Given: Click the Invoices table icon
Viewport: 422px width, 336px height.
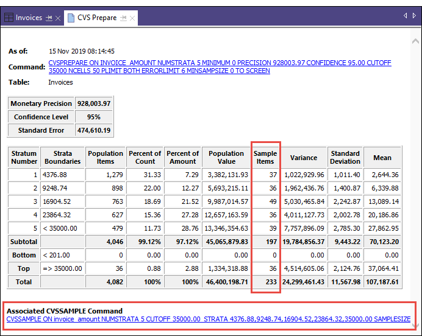Looking at the screenshot, I should 9,18.
